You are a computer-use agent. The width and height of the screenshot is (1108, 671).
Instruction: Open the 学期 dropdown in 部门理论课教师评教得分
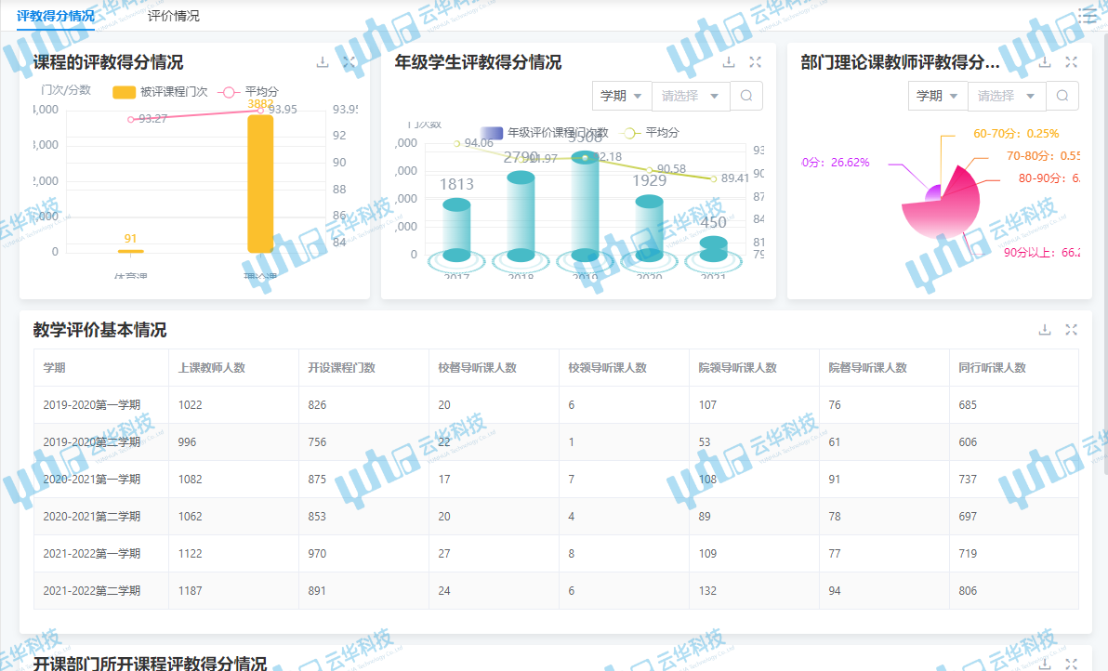point(937,96)
